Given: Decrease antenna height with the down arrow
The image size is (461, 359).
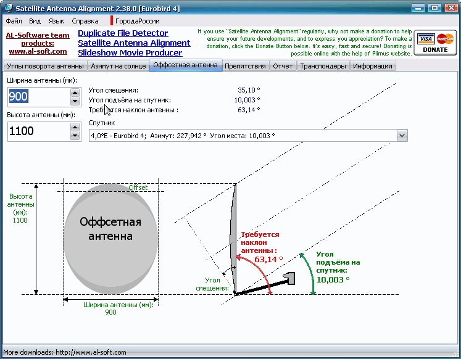Looking at the screenshot, I should [75, 136].
